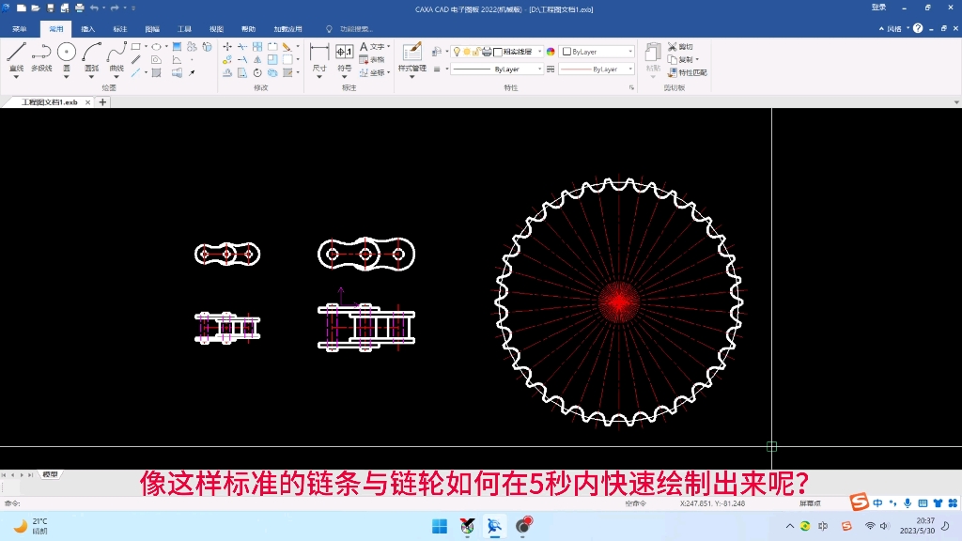The width and height of the screenshot is (962, 541).
Task: Expand the 直线 dropdown arrow
Action: (16, 77)
